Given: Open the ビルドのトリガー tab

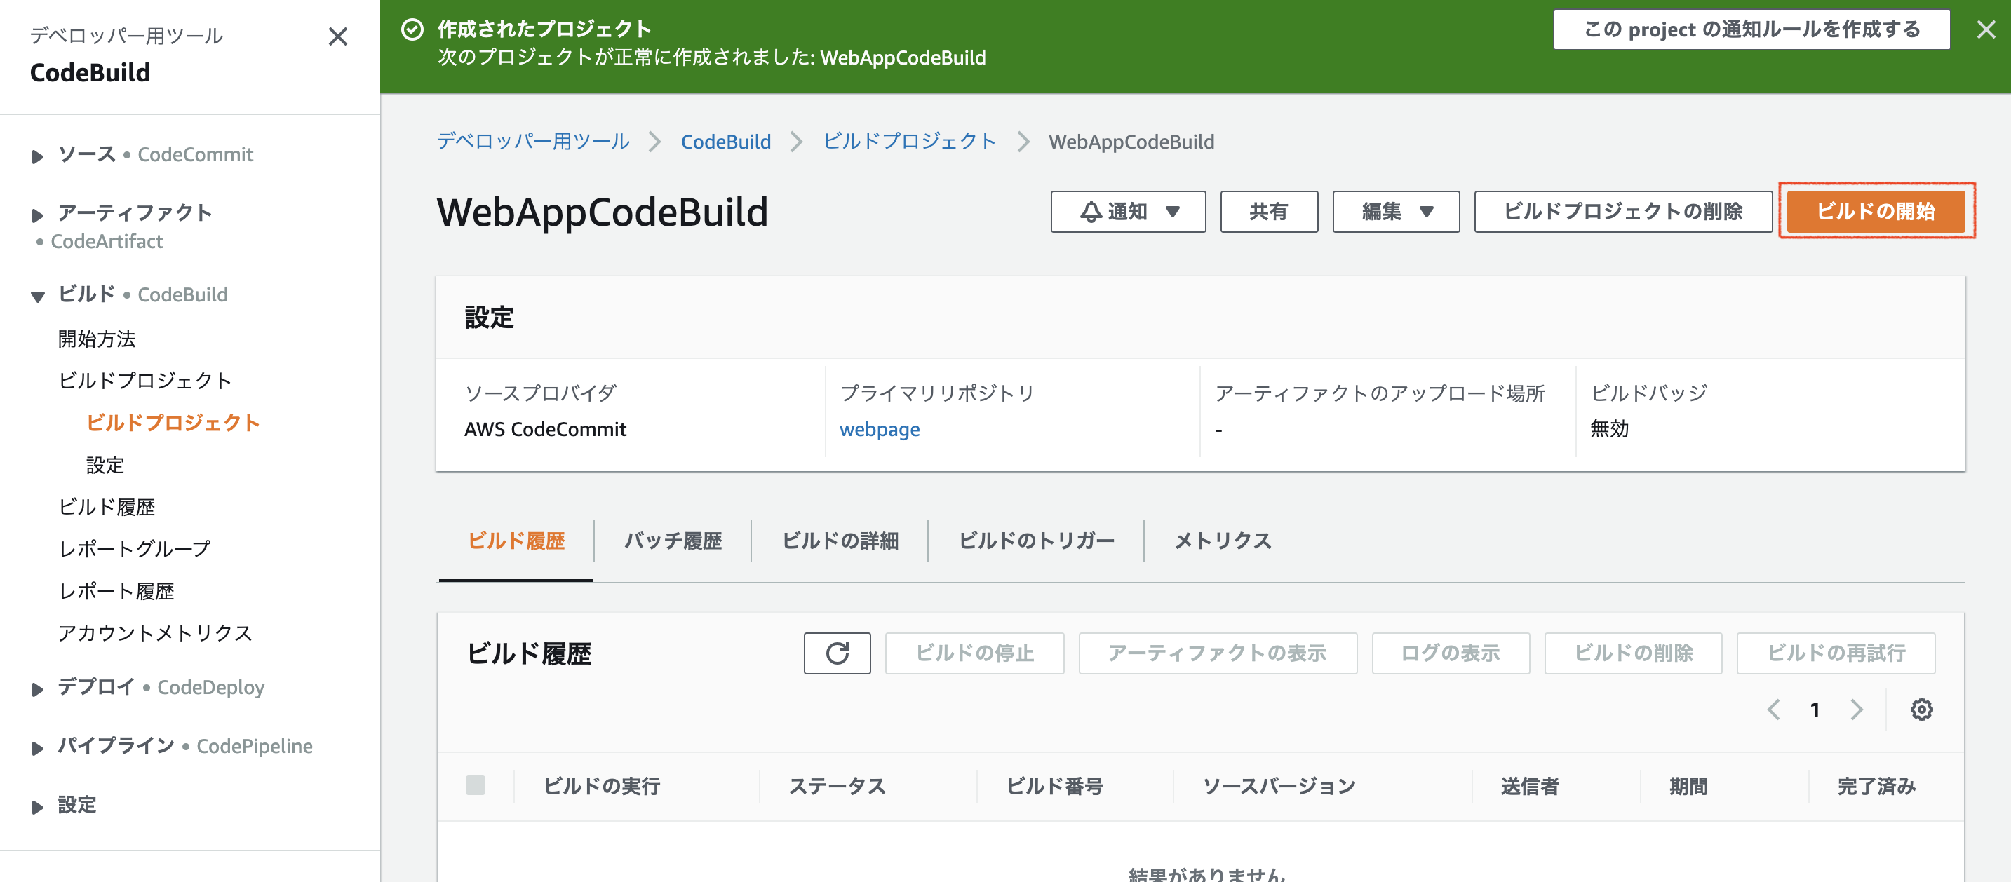Looking at the screenshot, I should pos(1036,541).
